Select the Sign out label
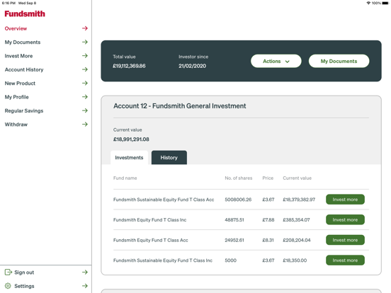Viewport: 391px width, 293px height. (24, 272)
